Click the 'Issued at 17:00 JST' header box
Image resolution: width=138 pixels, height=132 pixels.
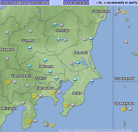(25, 3)
